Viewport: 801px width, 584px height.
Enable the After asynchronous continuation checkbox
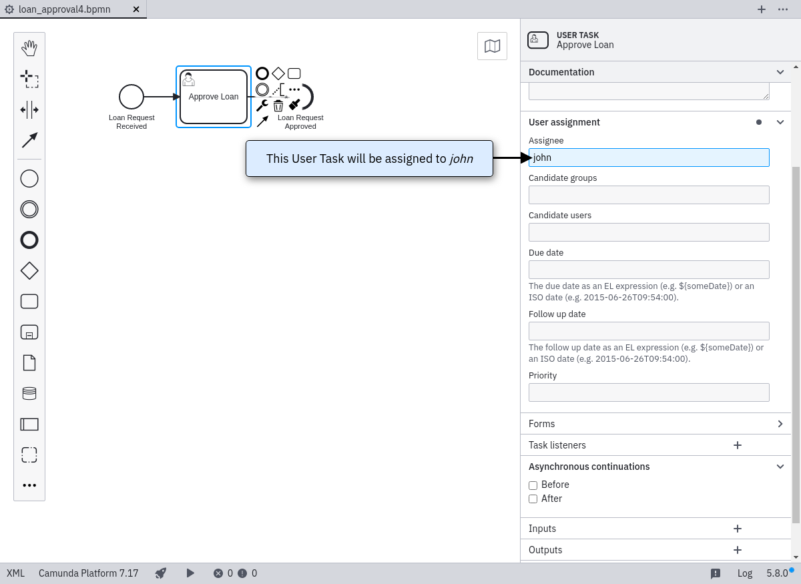pyautogui.click(x=533, y=499)
